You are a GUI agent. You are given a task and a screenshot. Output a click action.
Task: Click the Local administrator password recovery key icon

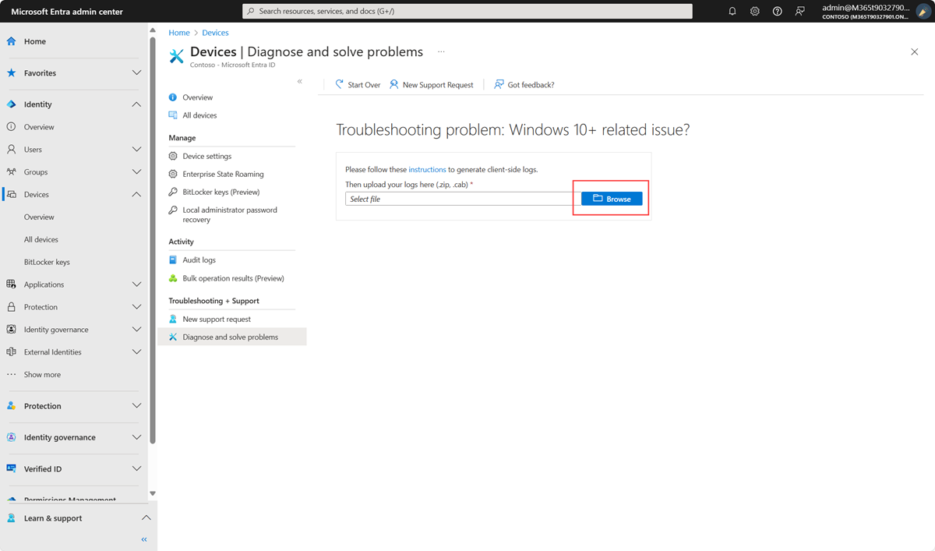(173, 210)
